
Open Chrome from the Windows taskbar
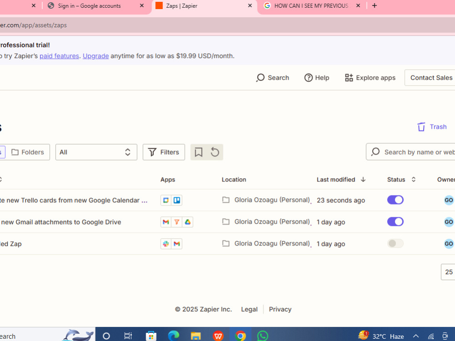[x=240, y=336]
